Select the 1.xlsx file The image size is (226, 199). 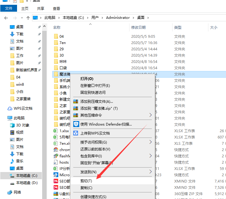64,131
